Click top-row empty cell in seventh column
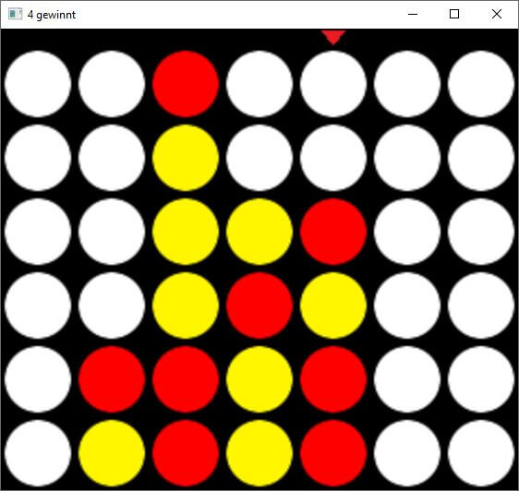The width and height of the screenshot is (519, 491). (x=481, y=84)
